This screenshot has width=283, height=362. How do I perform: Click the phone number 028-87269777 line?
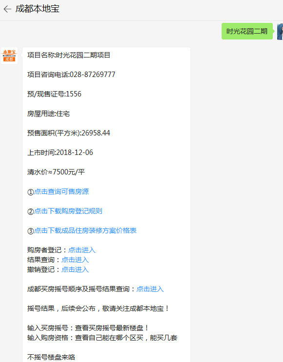tap(71, 75)
